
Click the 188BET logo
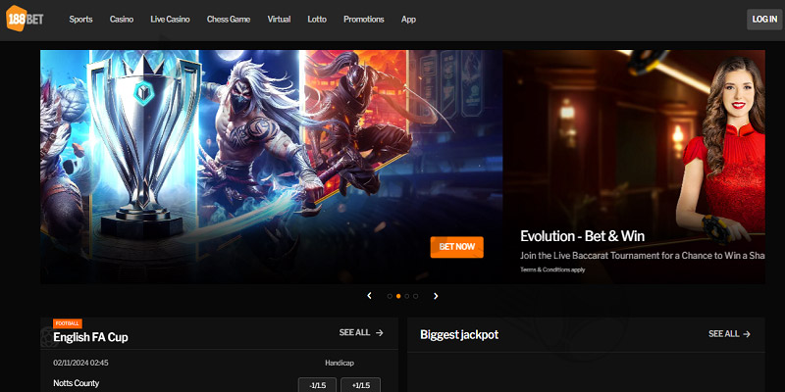(25, 19)
